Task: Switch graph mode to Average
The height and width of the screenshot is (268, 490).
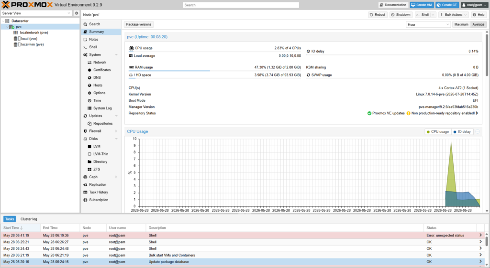Action: click(479, 24)
